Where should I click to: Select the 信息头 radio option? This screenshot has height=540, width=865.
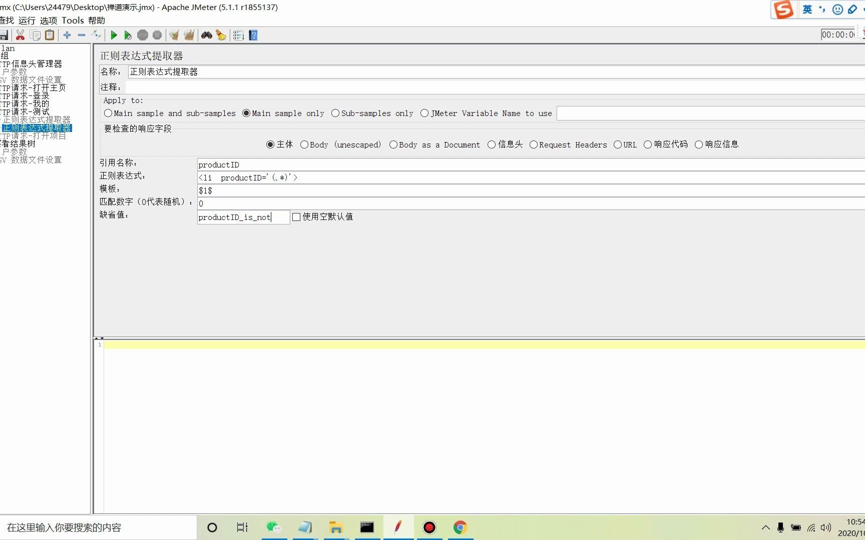[x=505, y=144]
